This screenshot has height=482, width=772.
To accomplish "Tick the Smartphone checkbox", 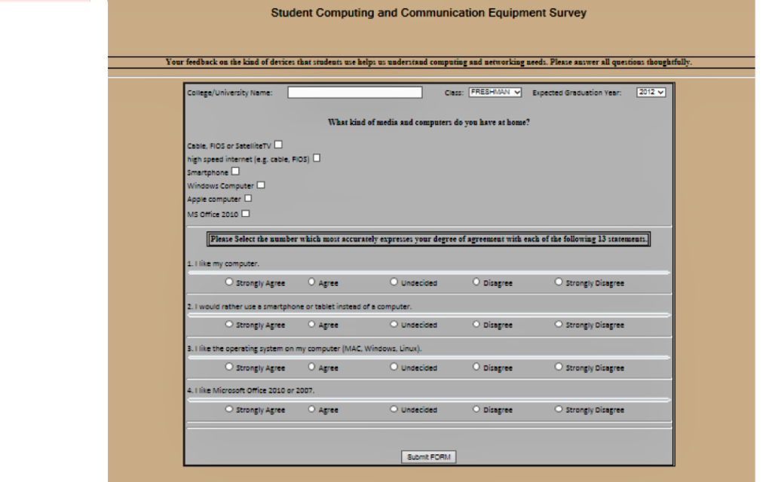I will click(235, 172).
